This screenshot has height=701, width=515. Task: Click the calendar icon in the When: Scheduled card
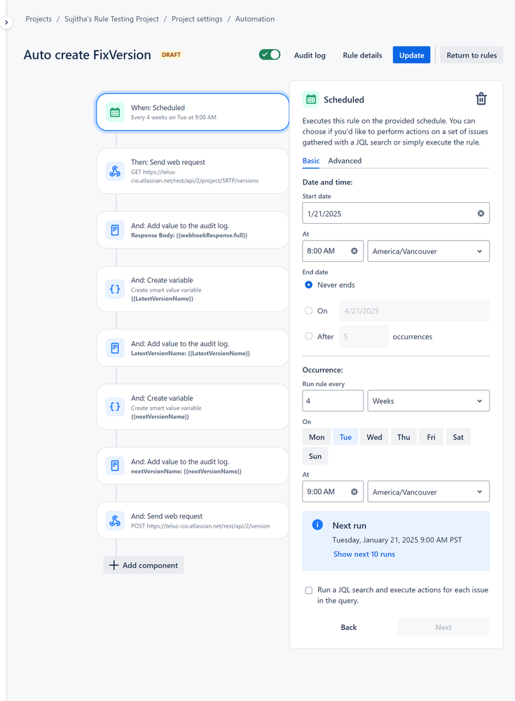pos(115,112)
